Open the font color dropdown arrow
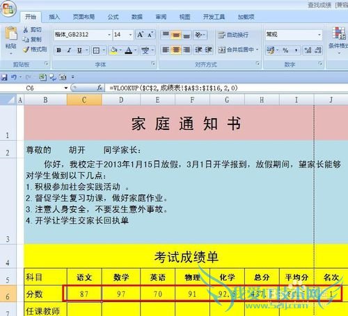Image resolution: width=348 pixels, height=316 pixels. coord(136,50)
